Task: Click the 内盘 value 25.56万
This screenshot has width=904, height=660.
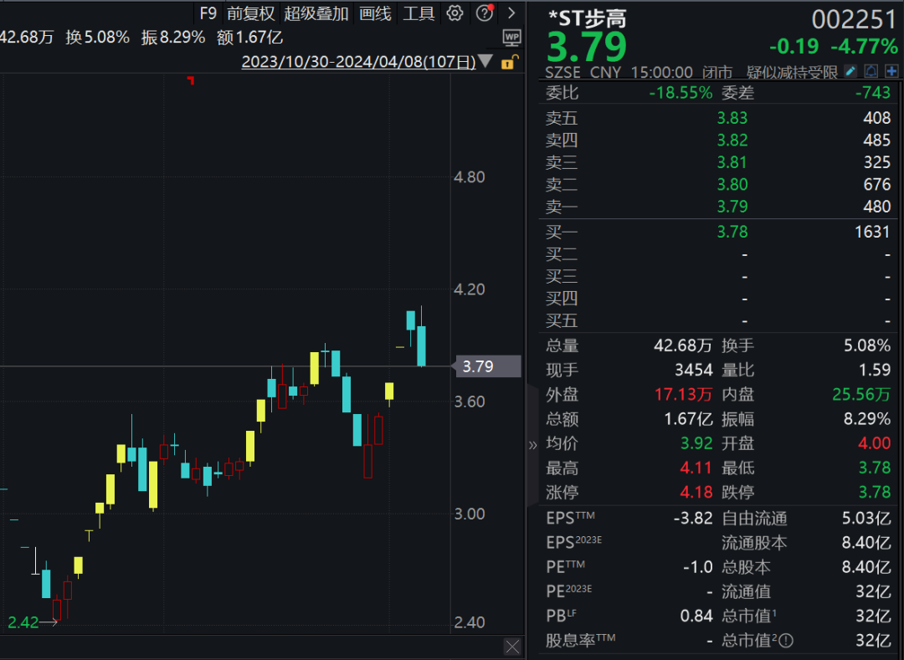Action: pos(861,395)
